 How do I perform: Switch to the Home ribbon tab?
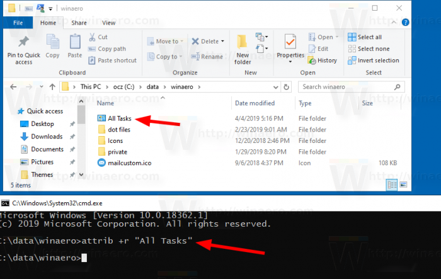48,23
